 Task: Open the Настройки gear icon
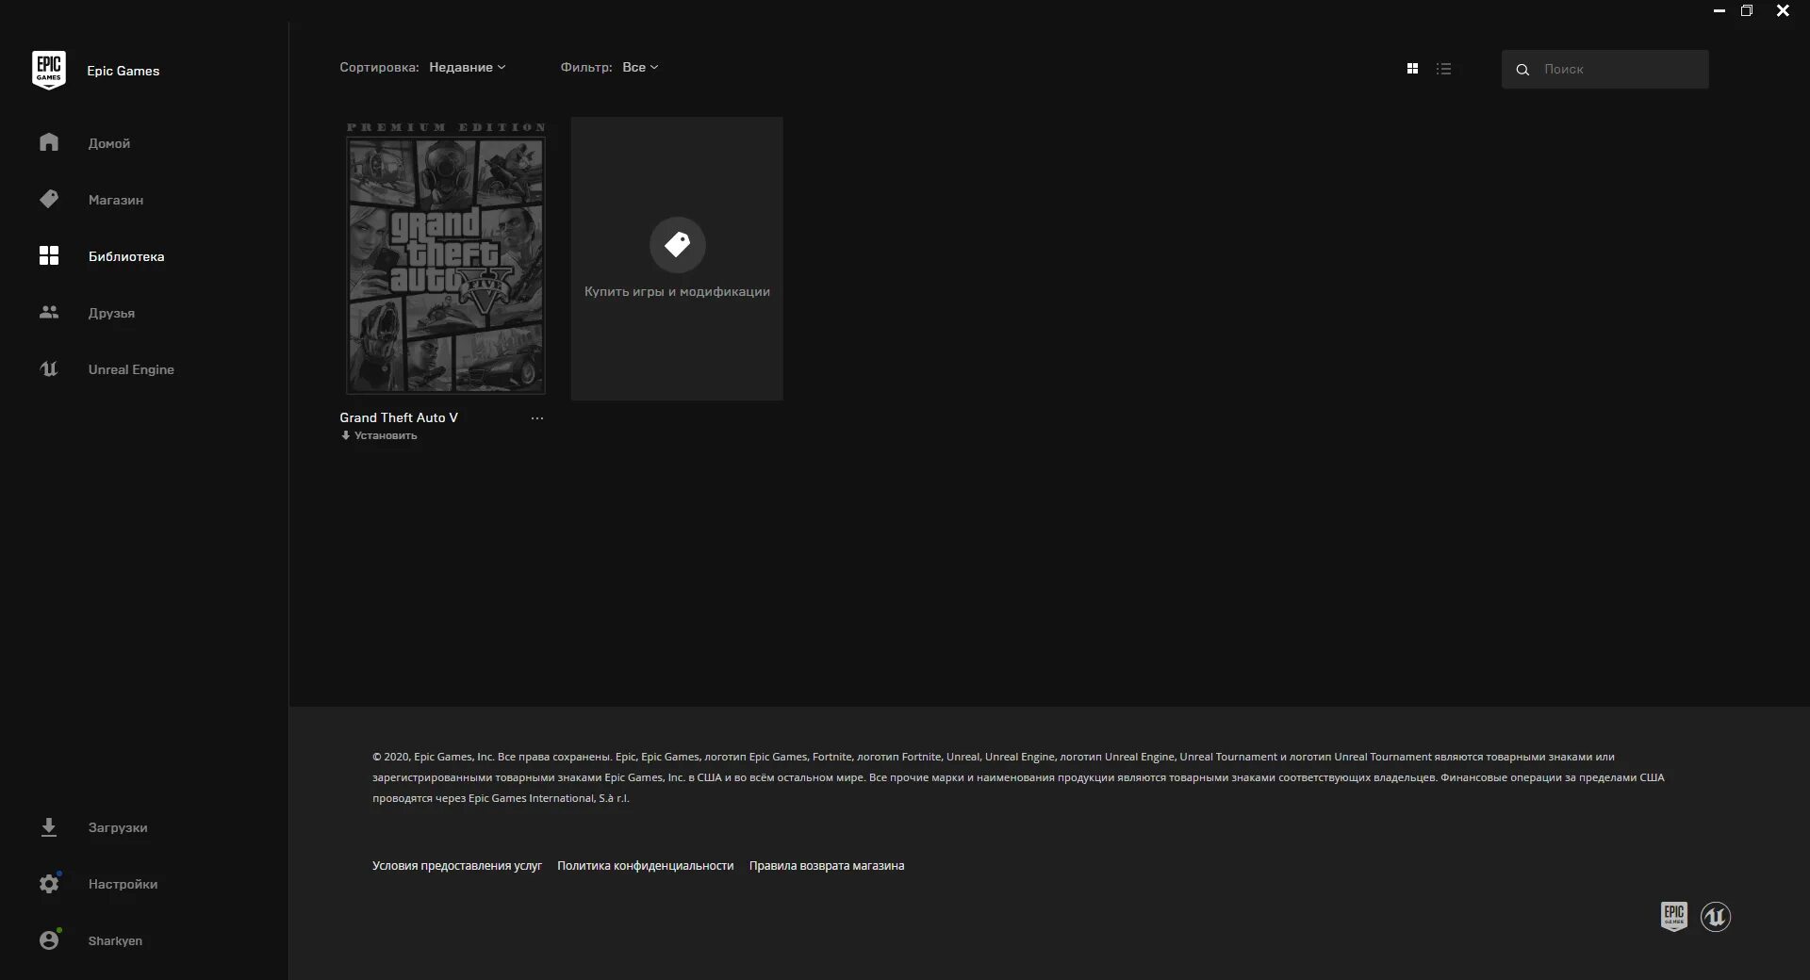point(49,883)
